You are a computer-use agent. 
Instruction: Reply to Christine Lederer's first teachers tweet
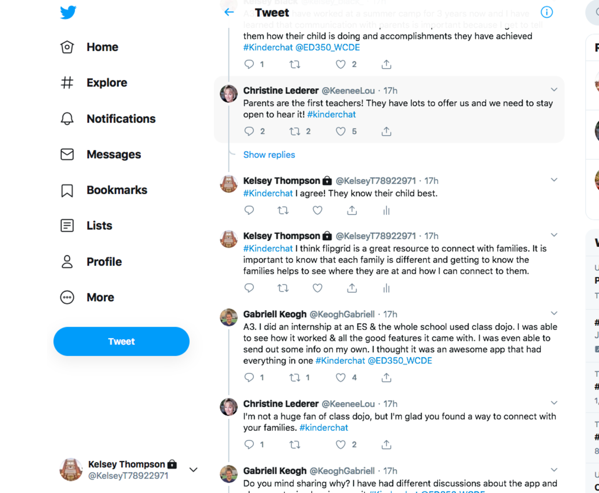[249, 131]
